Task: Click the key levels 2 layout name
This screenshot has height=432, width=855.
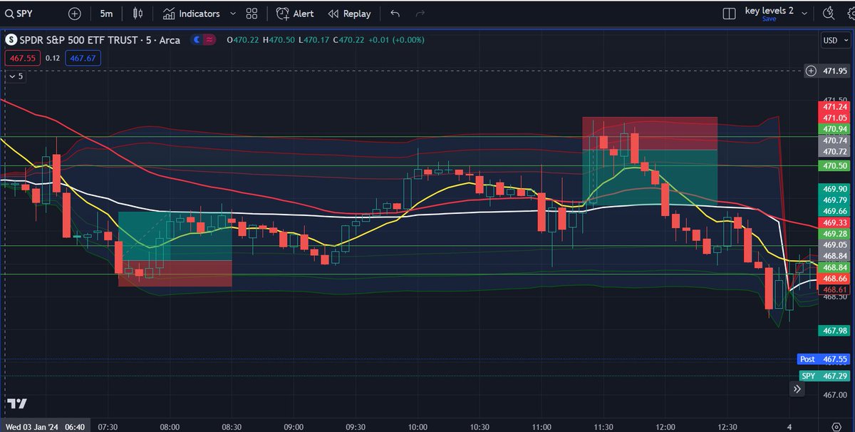Action: coord(769,11)
